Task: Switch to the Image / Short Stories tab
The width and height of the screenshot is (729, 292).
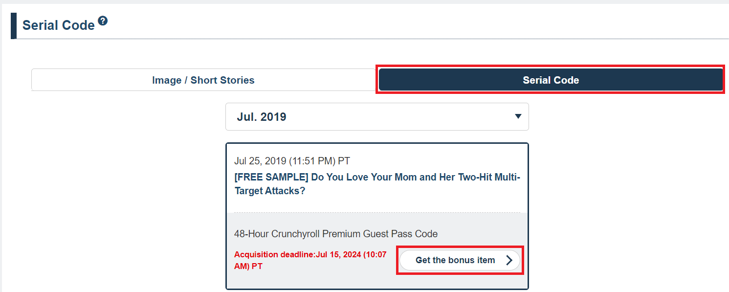Action: (x=203, y=80)
